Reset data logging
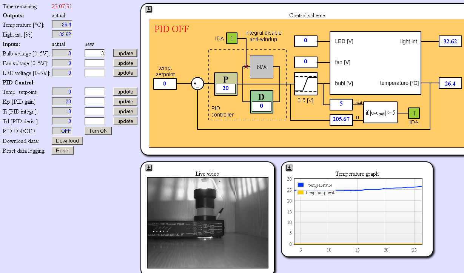The height and width of the screenshot is (273, 464). pos(63,150)
